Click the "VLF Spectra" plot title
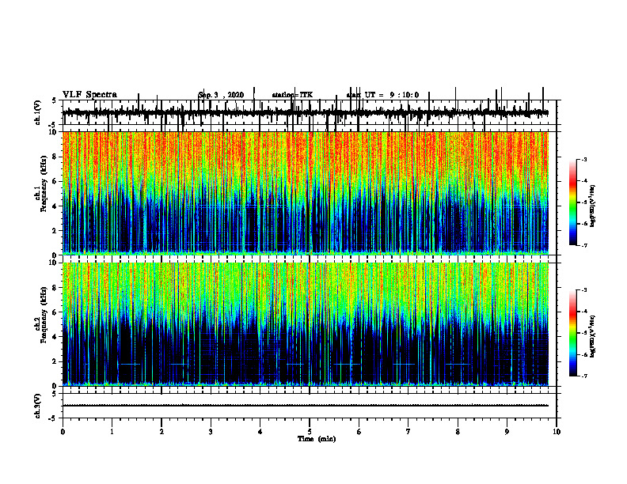 tap(89, 95)
